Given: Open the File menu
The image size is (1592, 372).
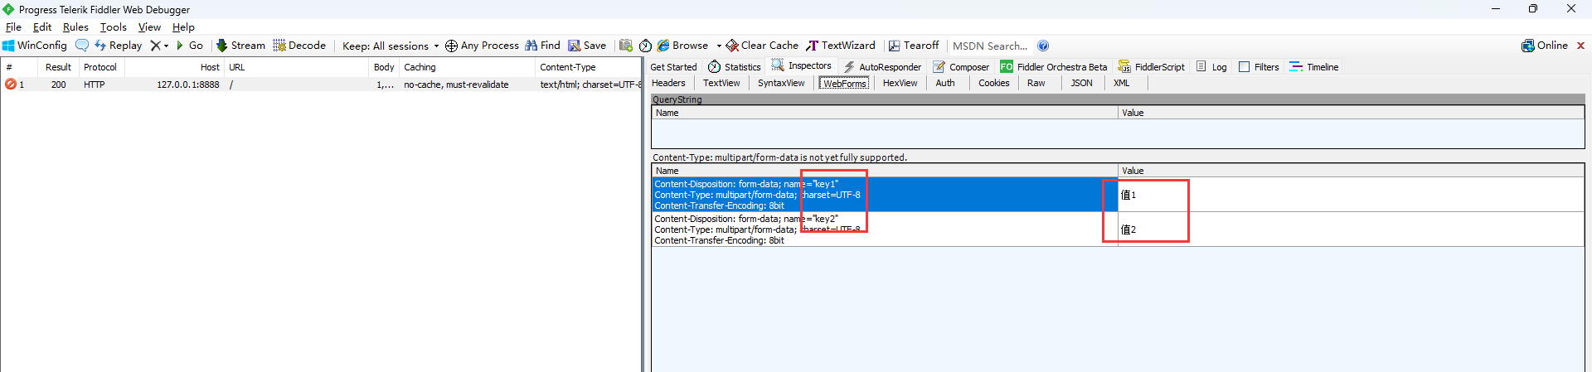Looking at the screenshot, I should pos(13,27).
